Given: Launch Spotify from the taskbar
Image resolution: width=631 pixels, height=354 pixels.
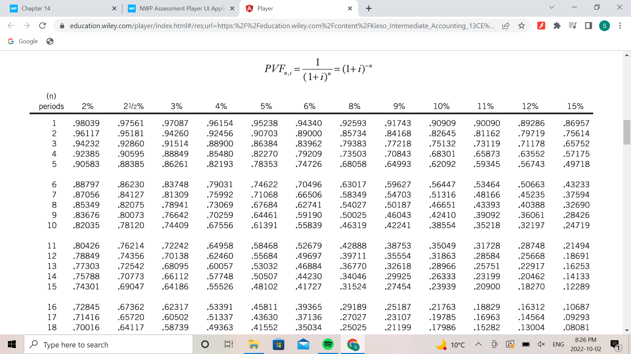Looking at the screenshot, I should tap(328, 344).
